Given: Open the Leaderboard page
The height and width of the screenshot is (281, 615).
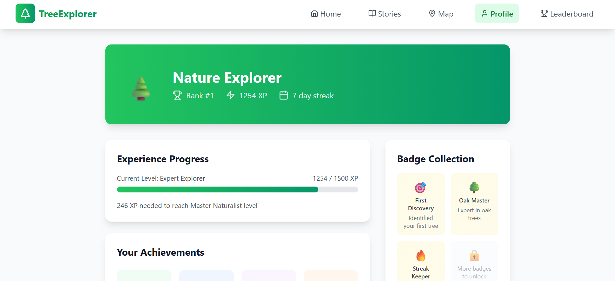Looking at the screenshot, I should (567, 14).
